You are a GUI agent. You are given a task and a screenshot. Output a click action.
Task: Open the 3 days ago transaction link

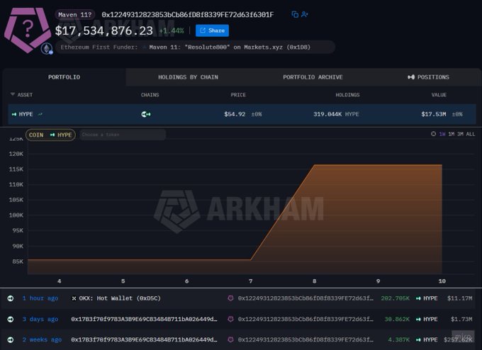point(40,320)
